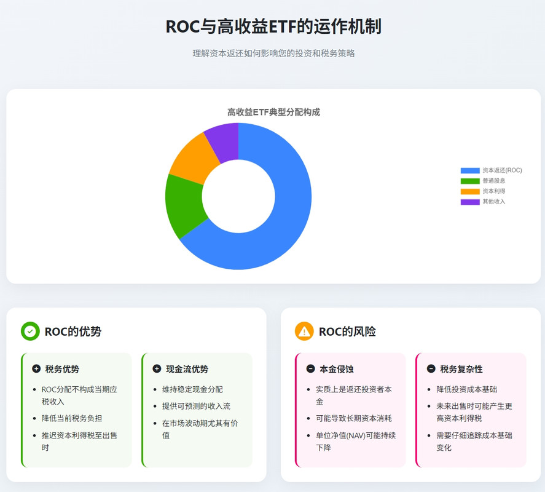Screen dimensions: 545x492
Task: Click the bullet 降低当前税务负担
Action: tap(72, 418)
